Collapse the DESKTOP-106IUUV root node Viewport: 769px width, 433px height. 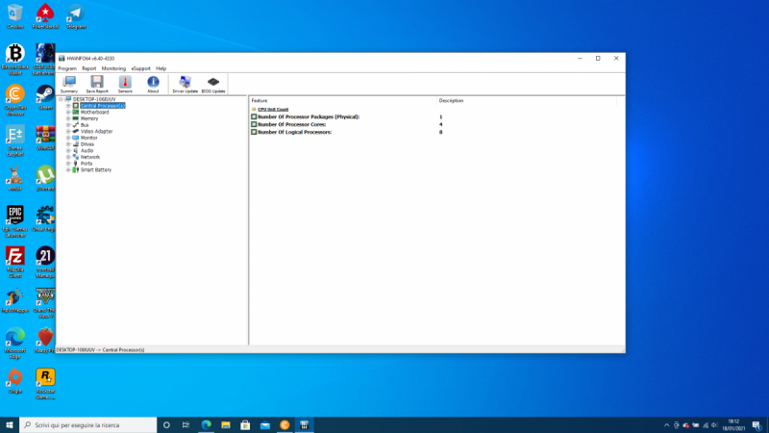(x=61, y=99)
